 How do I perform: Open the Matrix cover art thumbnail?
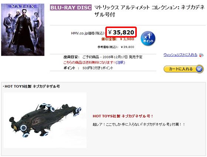point(23,30)
